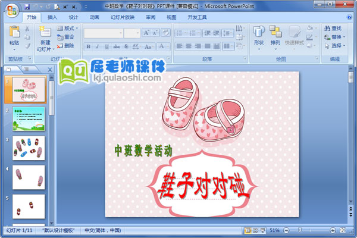Toggle italic formatting
Screen dimensions: 357x238
(98, 46)
